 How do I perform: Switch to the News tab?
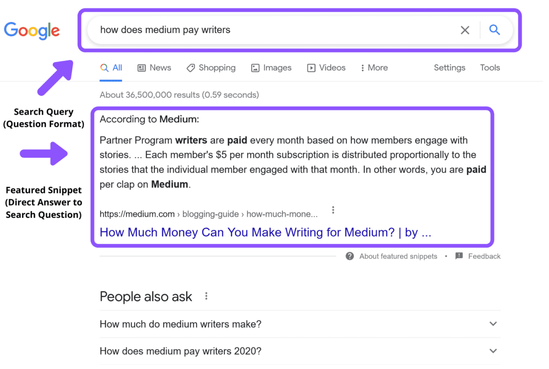(x=154, y=68)
